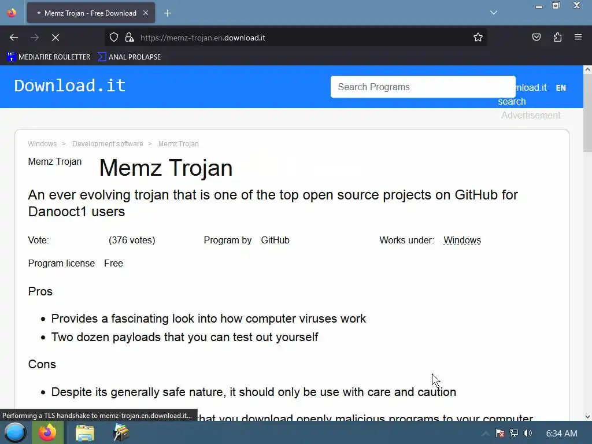Open the tracking protection shield icon
The height and width of the screenshot is (444, 592).
tap(114, 38)
